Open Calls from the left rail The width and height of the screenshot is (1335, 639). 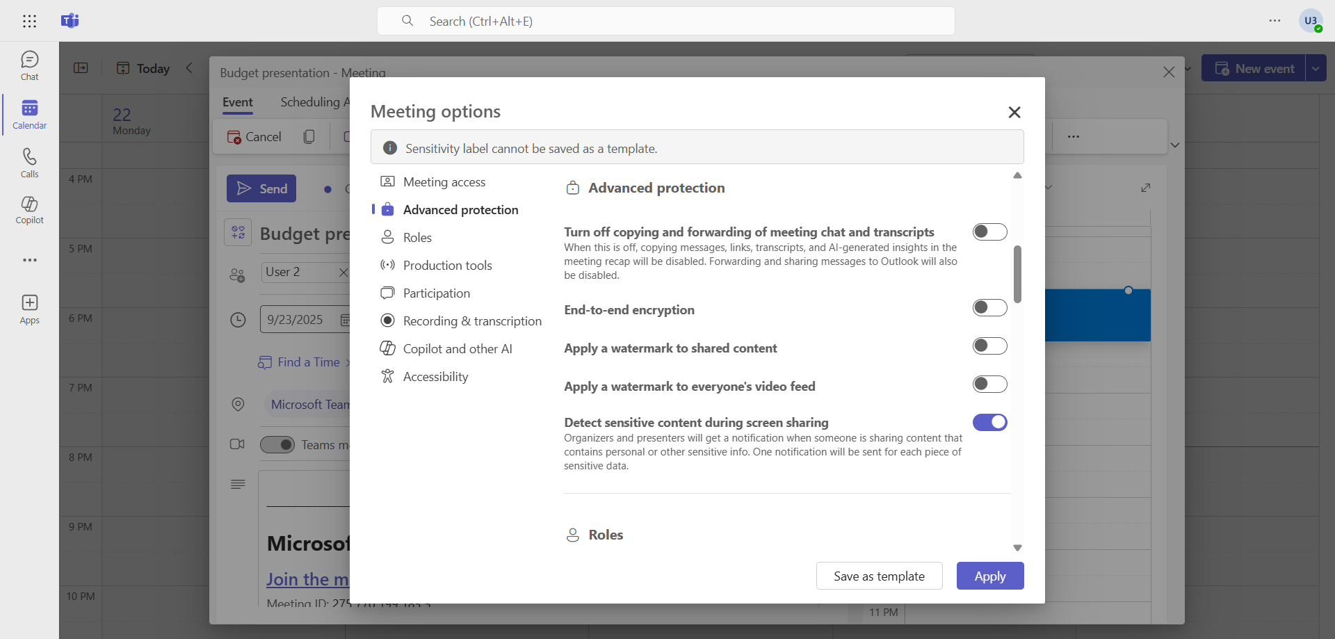click(29, 163)
